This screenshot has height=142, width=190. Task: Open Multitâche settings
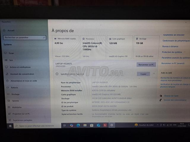tap(16, 107)
